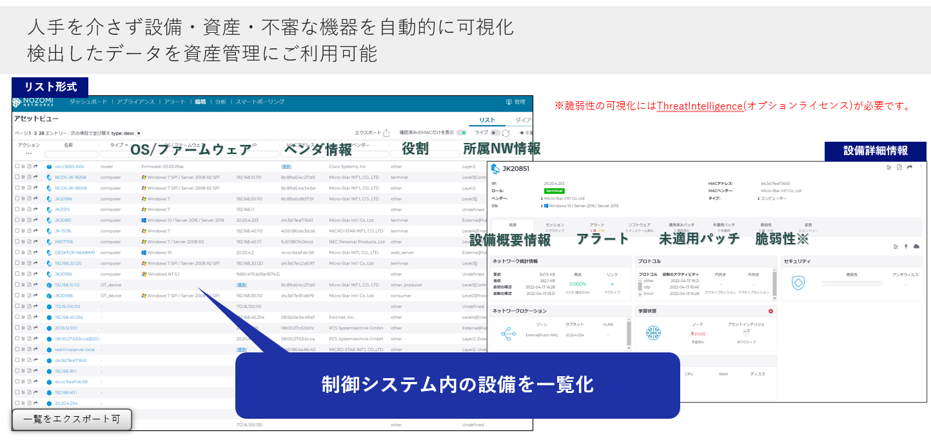Open the タイプ column sort dropdown
The width and height of the screenshot is (931, 440).
pyautogui.click(x=118, y=146)
